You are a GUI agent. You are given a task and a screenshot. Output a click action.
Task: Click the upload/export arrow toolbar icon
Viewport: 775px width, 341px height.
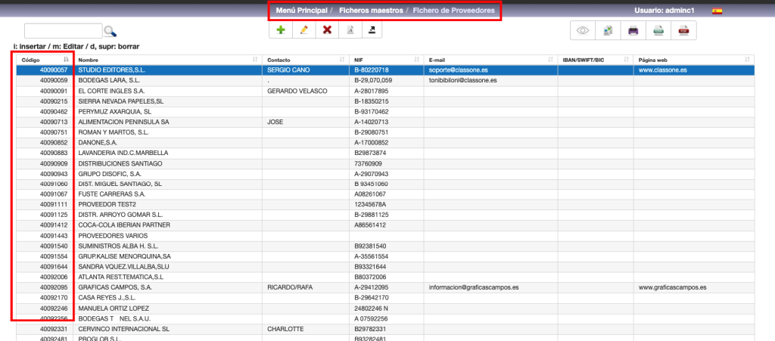click(x=373, y=30)
